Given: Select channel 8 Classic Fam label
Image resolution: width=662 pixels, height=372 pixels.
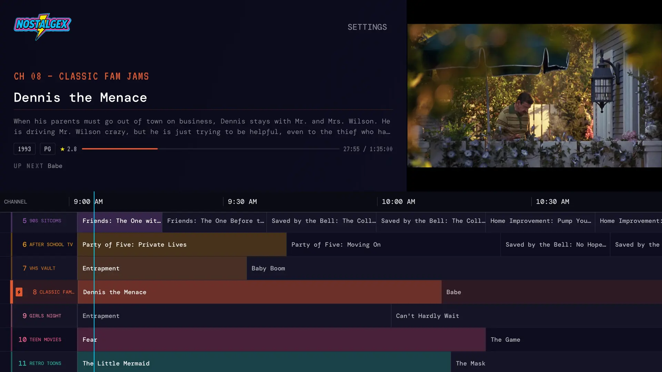Looking at the screenshot, I should click(x=53, y=292).
